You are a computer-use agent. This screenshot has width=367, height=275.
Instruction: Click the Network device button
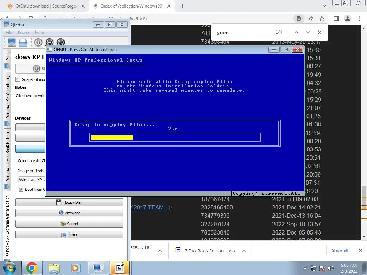click(69, 213)
